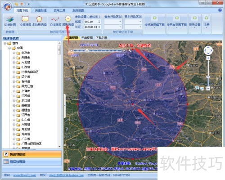Expand the 山西省 tree node
Image resolution: width=225 pixels, height=180 pixels.
coord(14,67)
